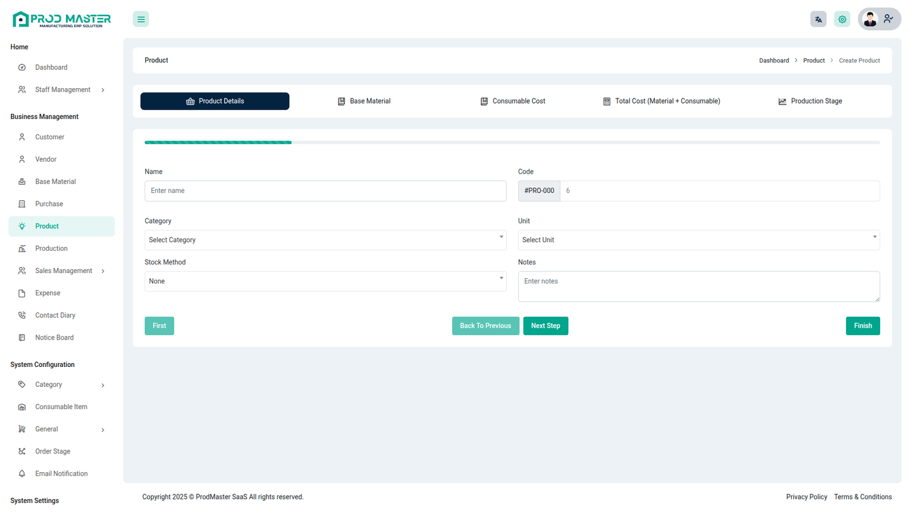Image resolution: width=911 pixels, height=512 pixels.
Task: Open the Stock Method dropdown
Action: point(325,282)
